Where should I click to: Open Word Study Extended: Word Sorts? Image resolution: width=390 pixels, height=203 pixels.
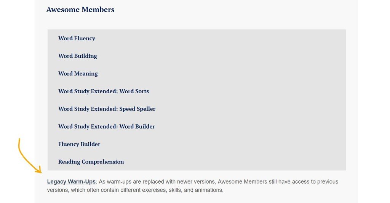click(x=104, y=91)
